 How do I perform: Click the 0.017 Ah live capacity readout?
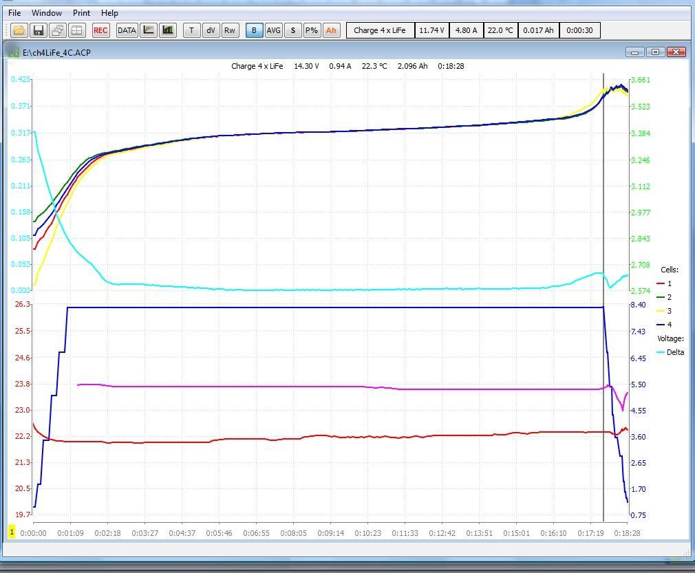pyautogui.click(x=539, y=30)
